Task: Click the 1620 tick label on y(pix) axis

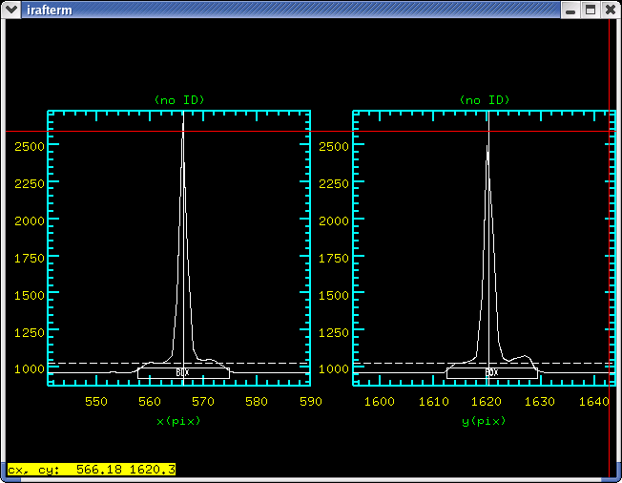Action: [x=487, y=402]
